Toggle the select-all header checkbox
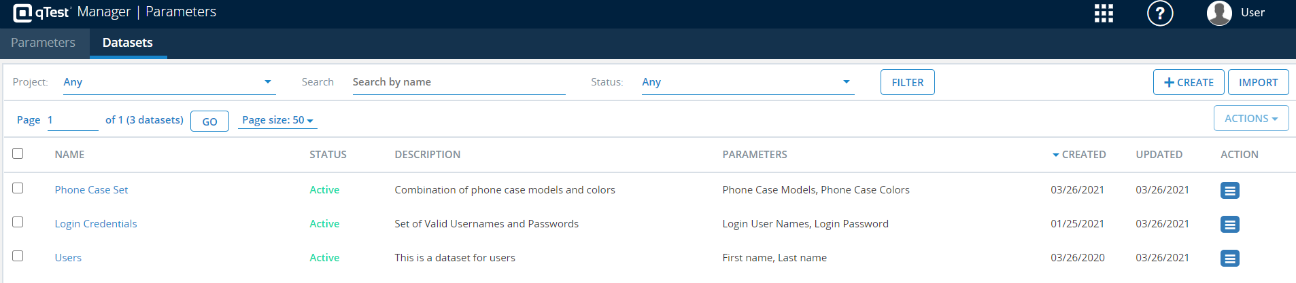This screenshot has height=283, width=1296. (x=18, y=153)
